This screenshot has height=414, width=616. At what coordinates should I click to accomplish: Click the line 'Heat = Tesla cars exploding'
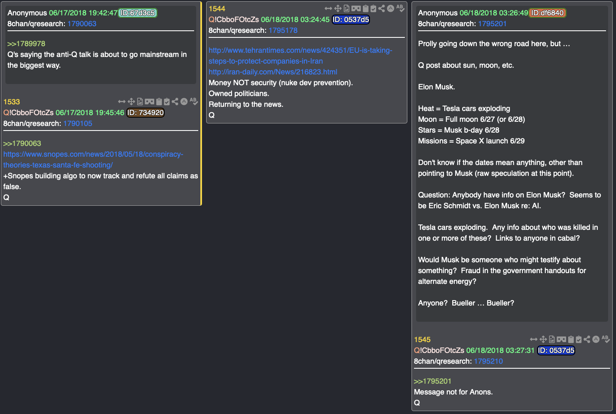click(464, 108)
